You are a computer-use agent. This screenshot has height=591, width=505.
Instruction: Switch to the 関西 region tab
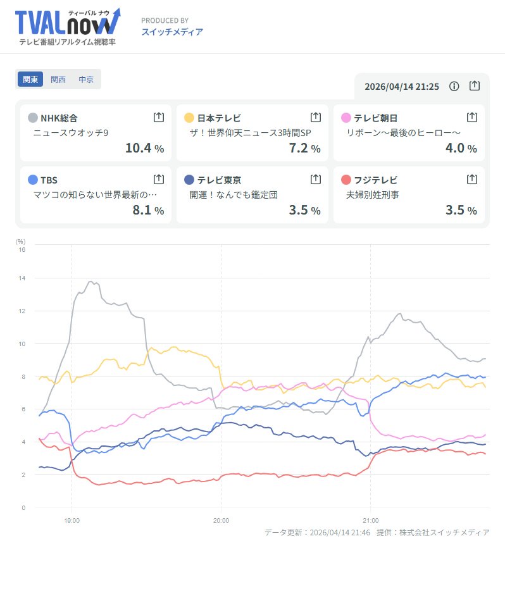(x=58, y=79)
